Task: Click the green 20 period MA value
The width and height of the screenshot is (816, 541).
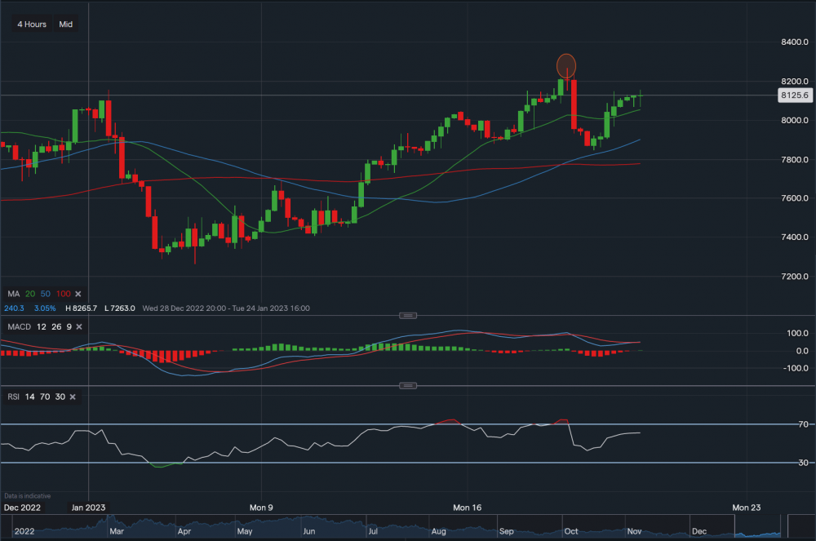Action: [x=30, y=294]
